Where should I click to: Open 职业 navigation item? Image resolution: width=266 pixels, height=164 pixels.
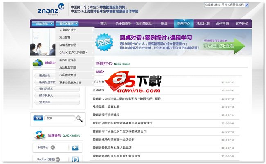164,24
